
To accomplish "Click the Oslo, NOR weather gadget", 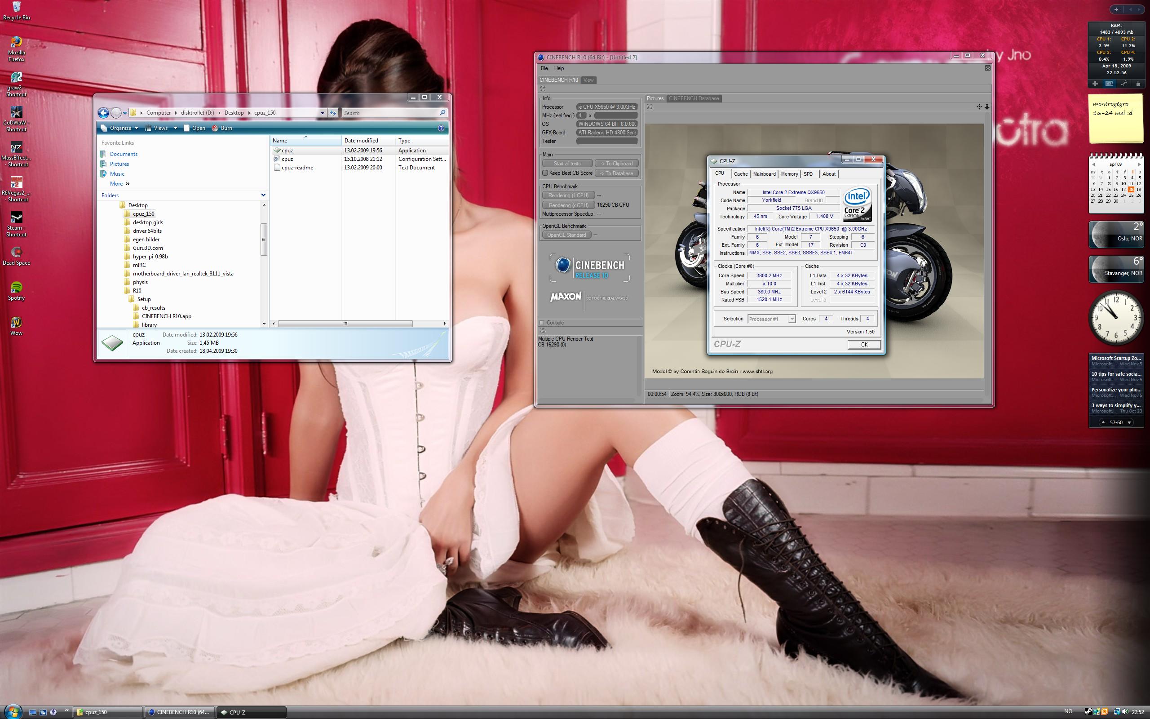I will tap(1116, 235).
